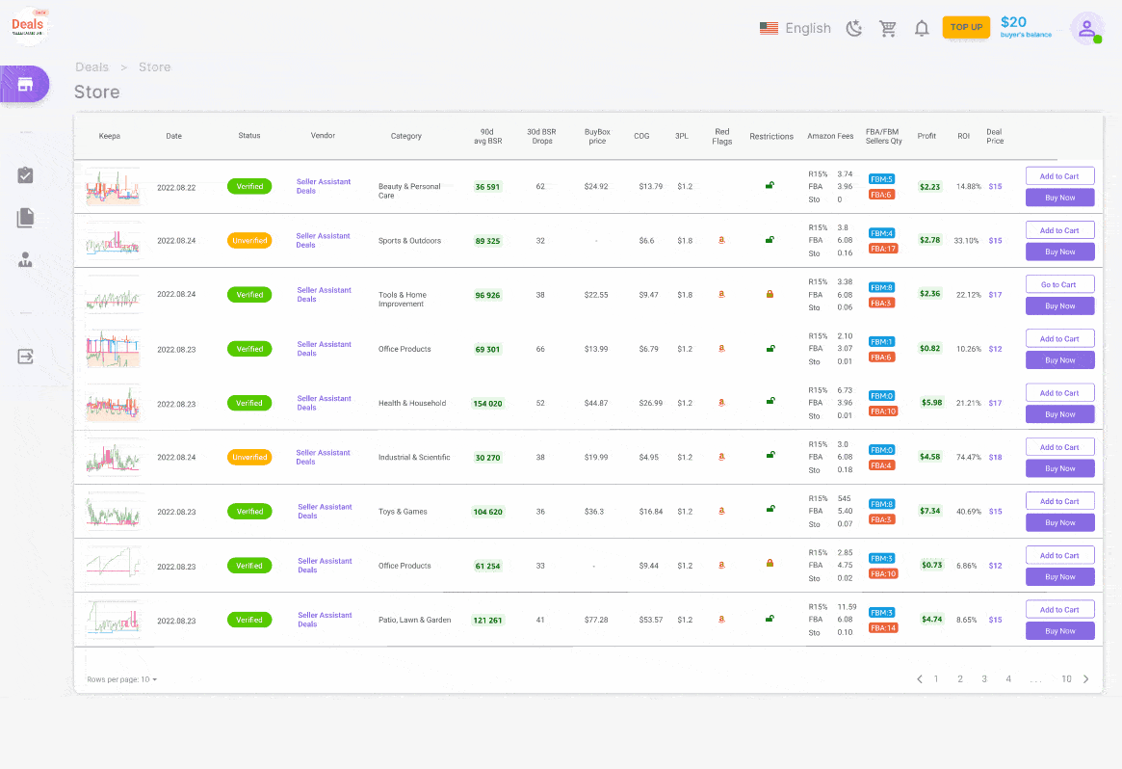Click the Deals breadcrumb link
Image resolution: width=1122 pixels, height=769 pixels.
tap(92, 67)
